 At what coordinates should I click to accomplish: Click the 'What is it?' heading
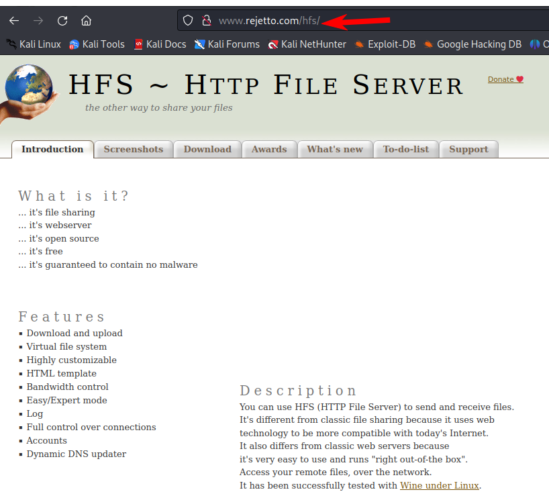[x=74, y=196]
